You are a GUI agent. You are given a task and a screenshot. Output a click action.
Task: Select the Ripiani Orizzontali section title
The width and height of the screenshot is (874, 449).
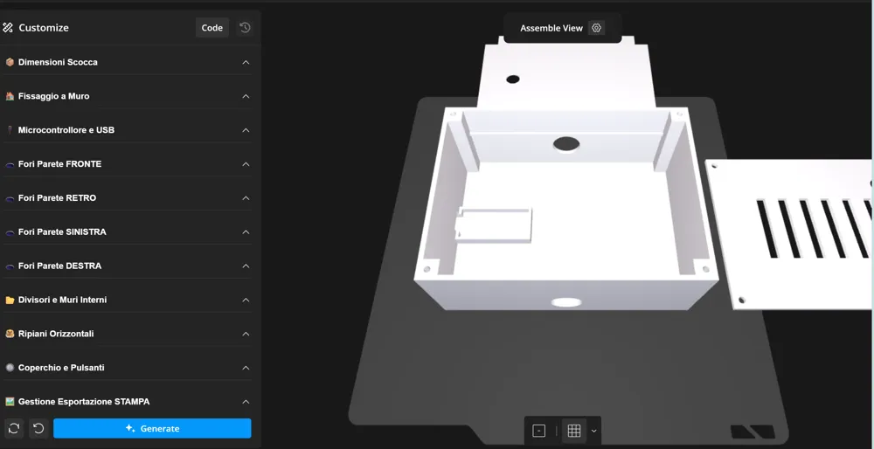tap(56, 335)
